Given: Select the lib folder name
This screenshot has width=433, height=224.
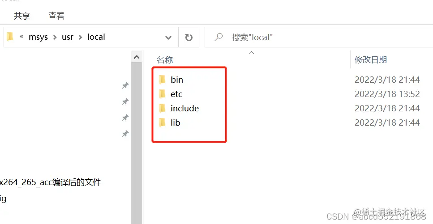Looking at the screenshot, I should [x=176, y=123].
